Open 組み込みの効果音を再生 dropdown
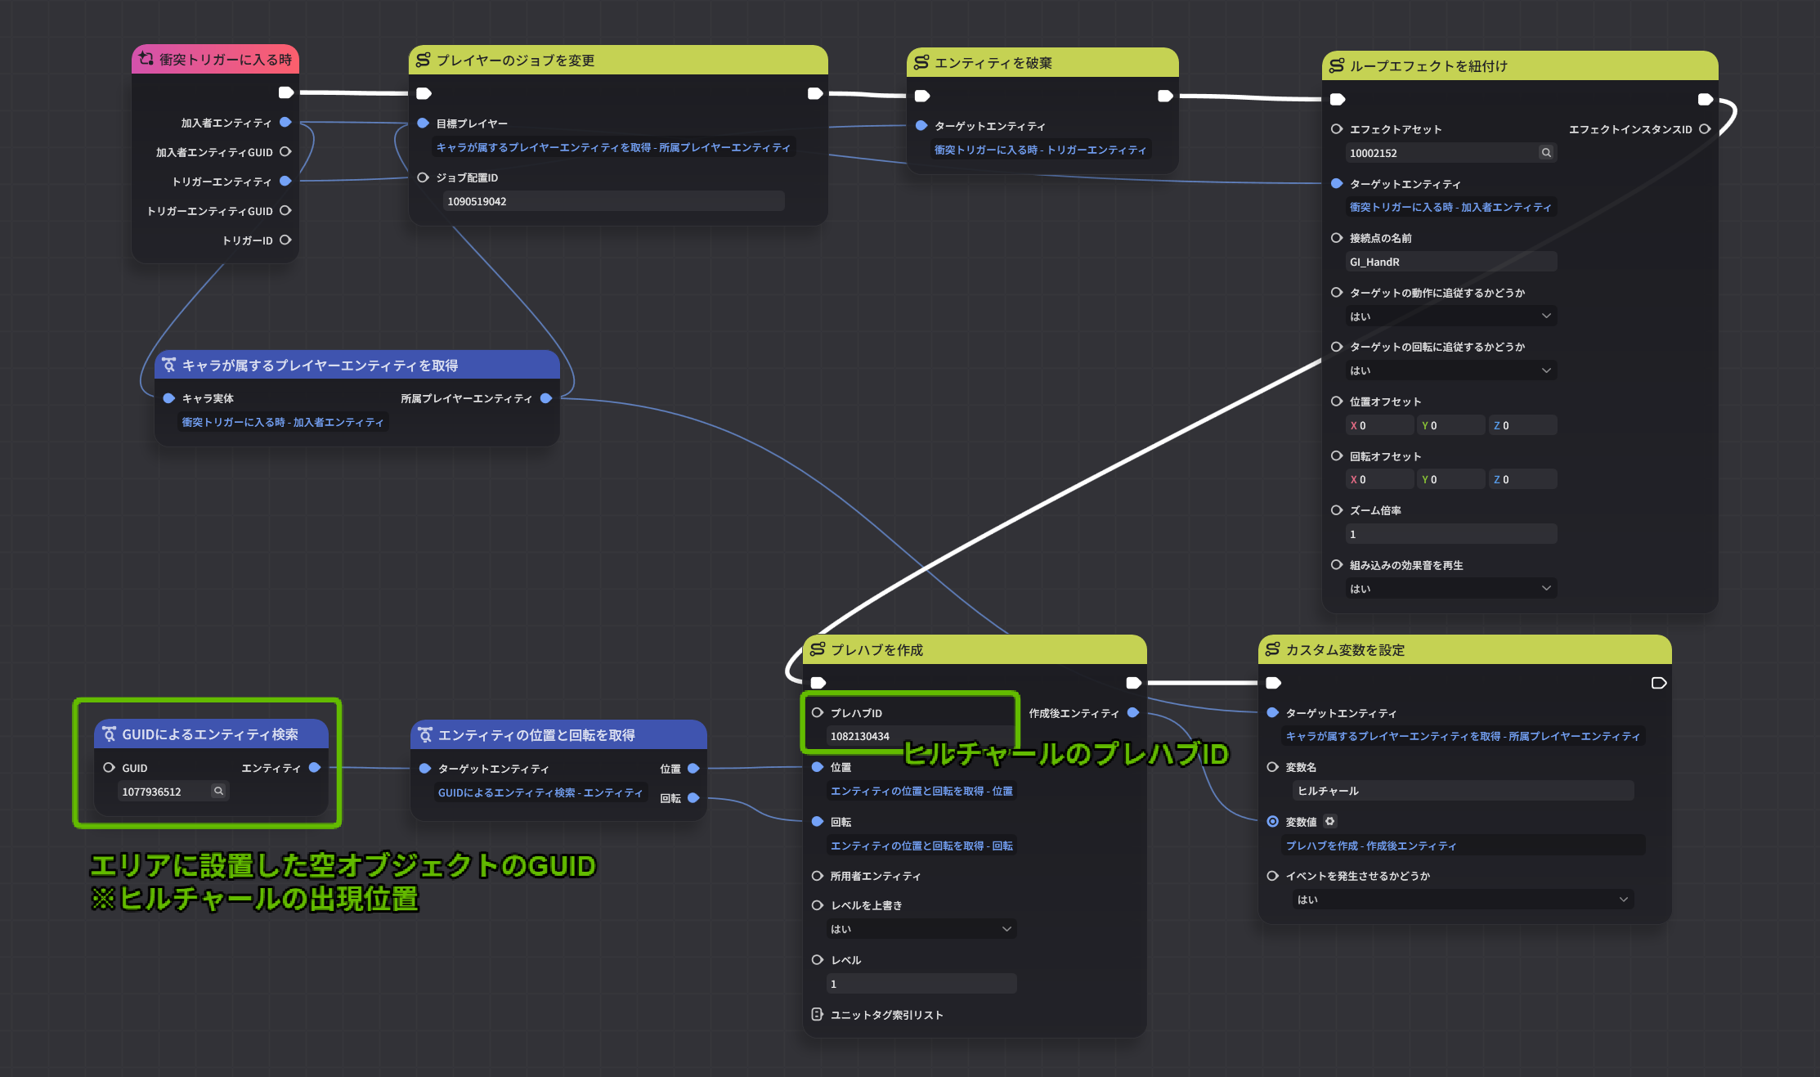The image size is (1820, 1077). [1450, 589]
